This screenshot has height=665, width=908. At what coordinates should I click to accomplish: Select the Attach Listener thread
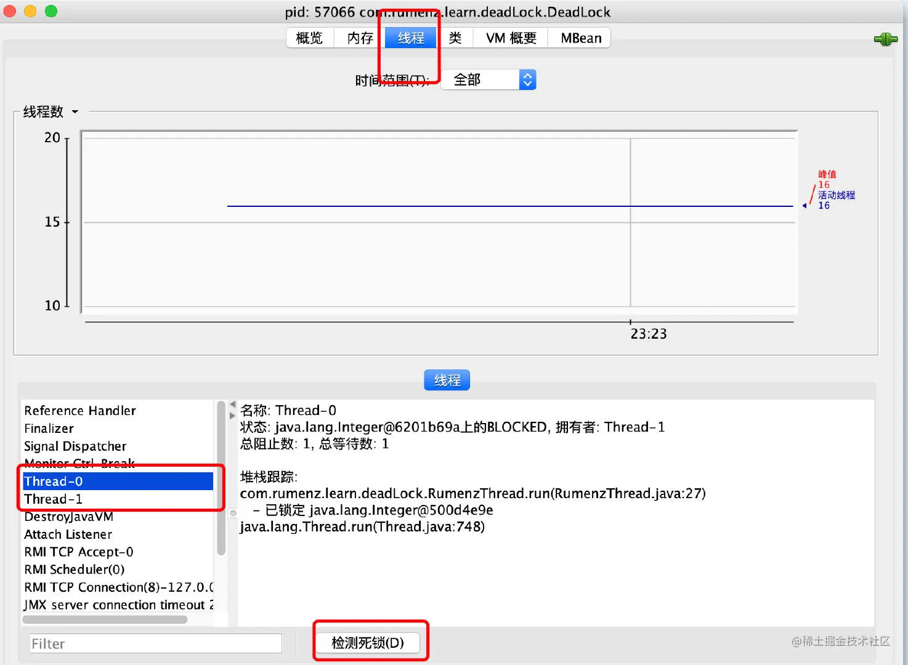(118, 534)
